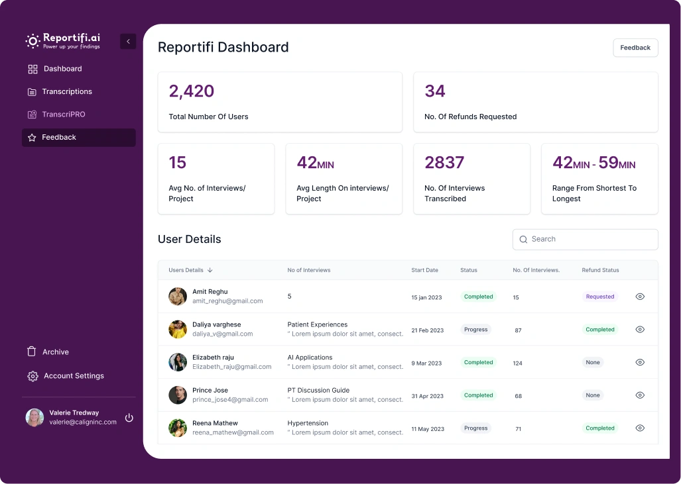This screenshot has width=681, height=484.
Task: Click the Reportifi.ai logo
Action: [63, 41]
